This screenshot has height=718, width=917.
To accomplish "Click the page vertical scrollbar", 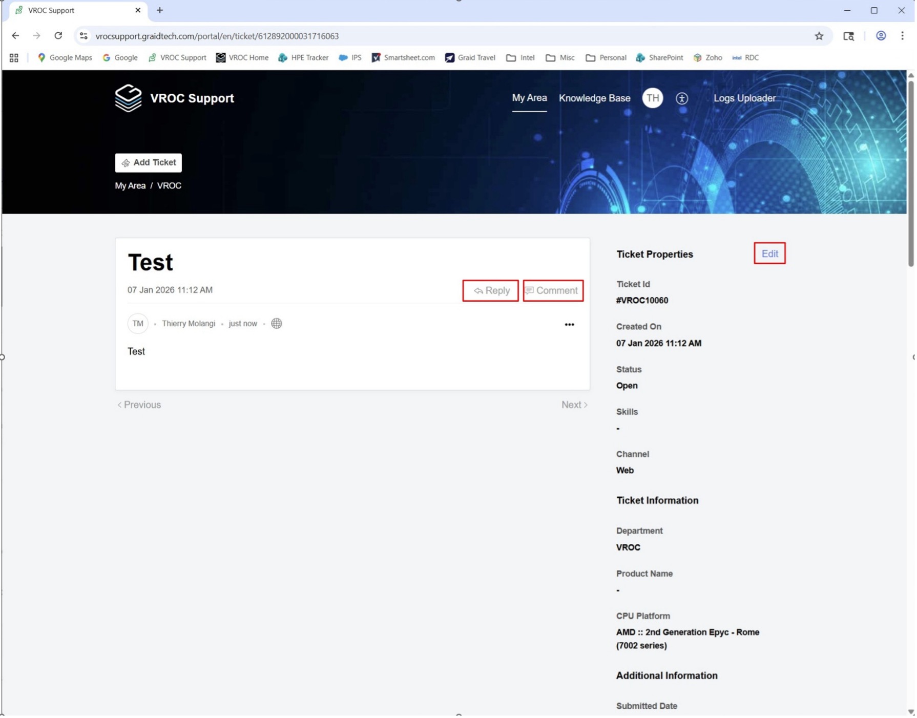I will click(910, 174).
